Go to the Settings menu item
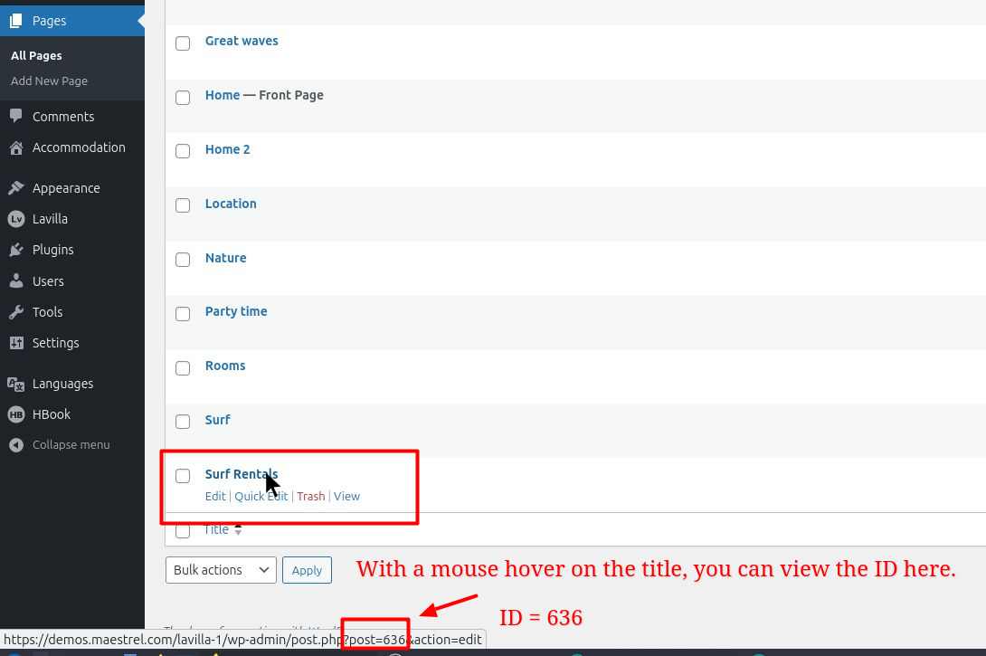This screenshot has width=986, height=656. point(56,343)
